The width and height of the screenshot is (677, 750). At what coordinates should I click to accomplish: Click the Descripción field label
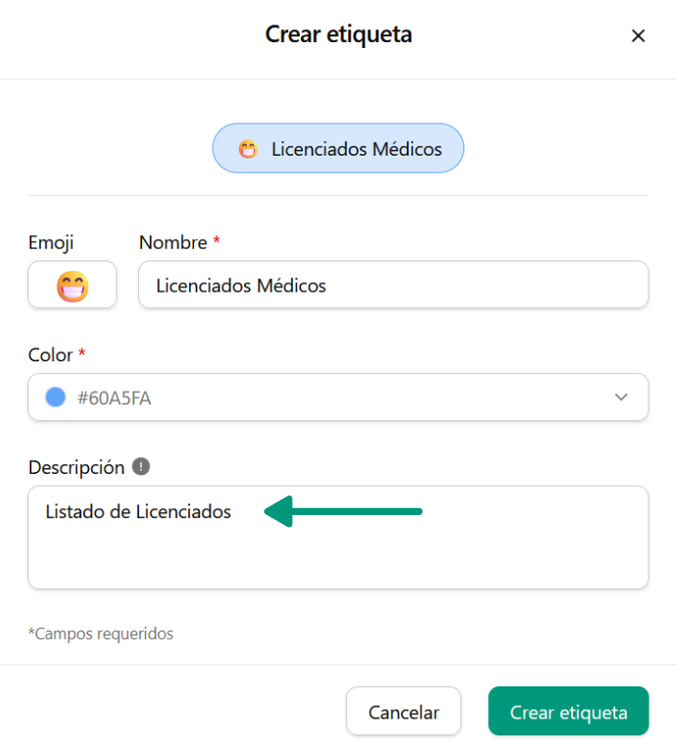76,467
